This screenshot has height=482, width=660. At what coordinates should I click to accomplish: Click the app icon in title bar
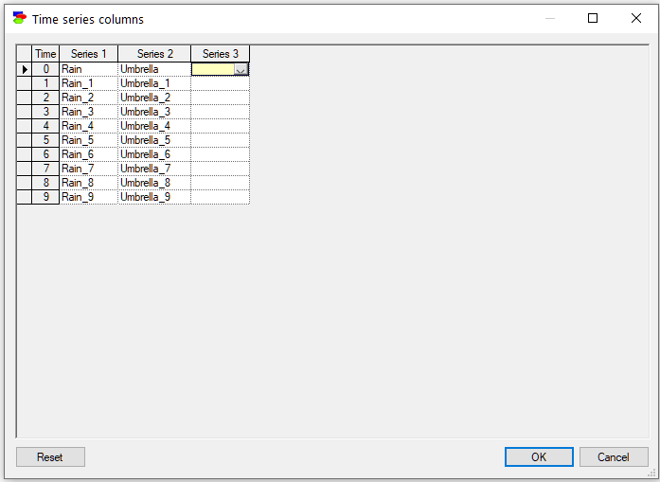19,18
